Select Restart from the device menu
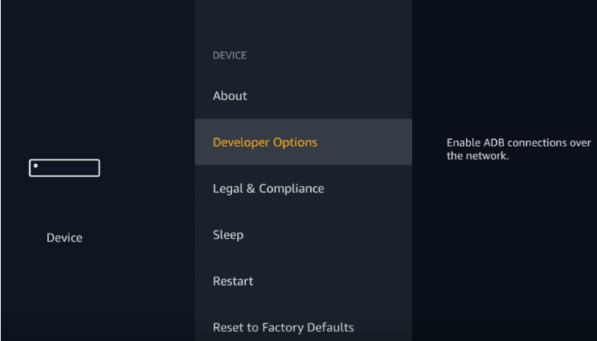The image size is (597, 341). [x=303, y=281]
